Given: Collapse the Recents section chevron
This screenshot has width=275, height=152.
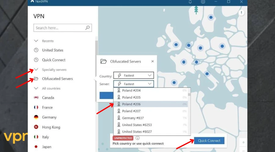Looking at the screenshot, I should [36, 41].
